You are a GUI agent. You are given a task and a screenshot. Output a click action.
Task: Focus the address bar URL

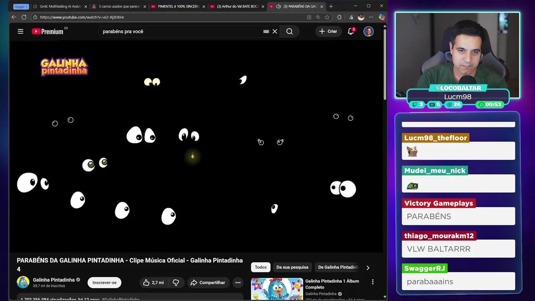82,17
